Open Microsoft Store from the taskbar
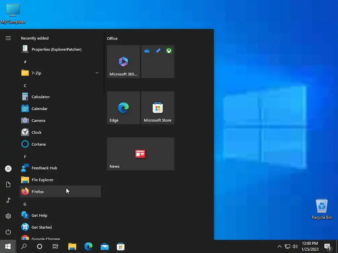Screen dimensions: 338x253 [120, 246]
